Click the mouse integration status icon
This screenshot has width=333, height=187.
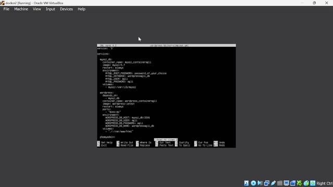tap(306, 183)
